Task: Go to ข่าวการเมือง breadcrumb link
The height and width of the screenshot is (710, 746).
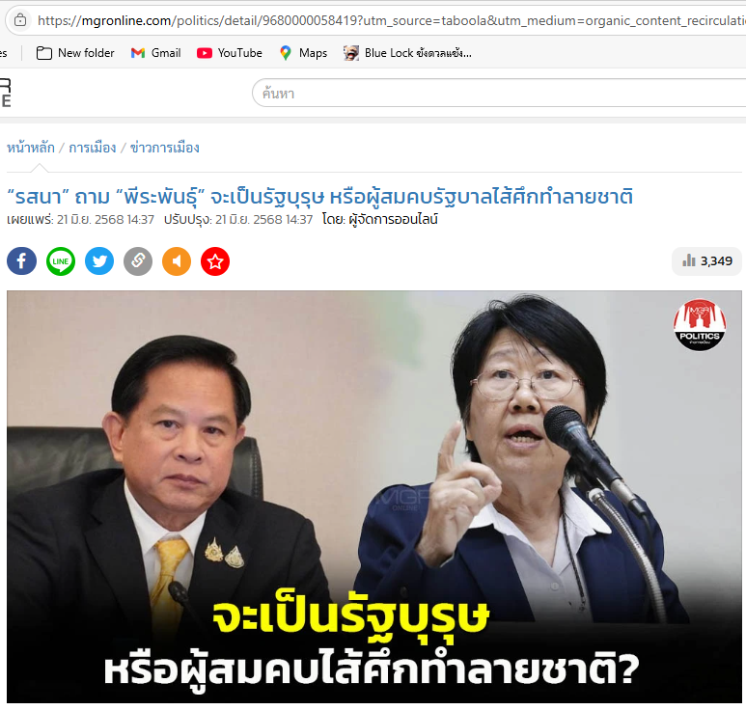Action: pyautogui.click(x=165, y=148)
